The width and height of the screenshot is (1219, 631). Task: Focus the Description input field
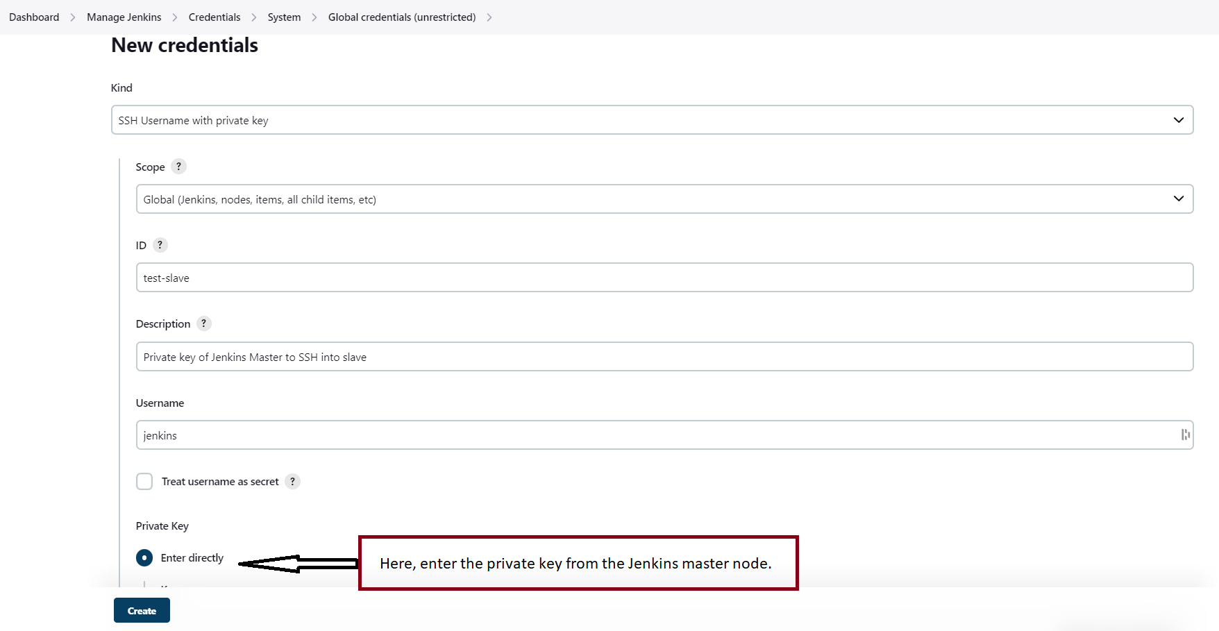(664, 357)
